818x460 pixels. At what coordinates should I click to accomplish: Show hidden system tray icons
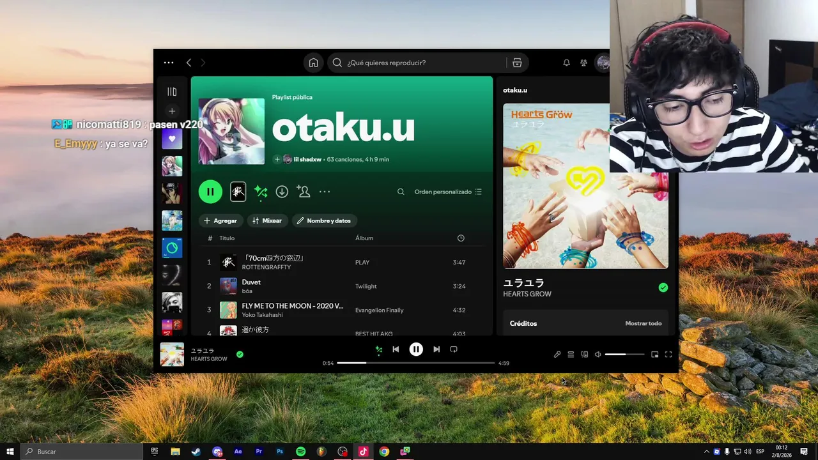point(707,452)
